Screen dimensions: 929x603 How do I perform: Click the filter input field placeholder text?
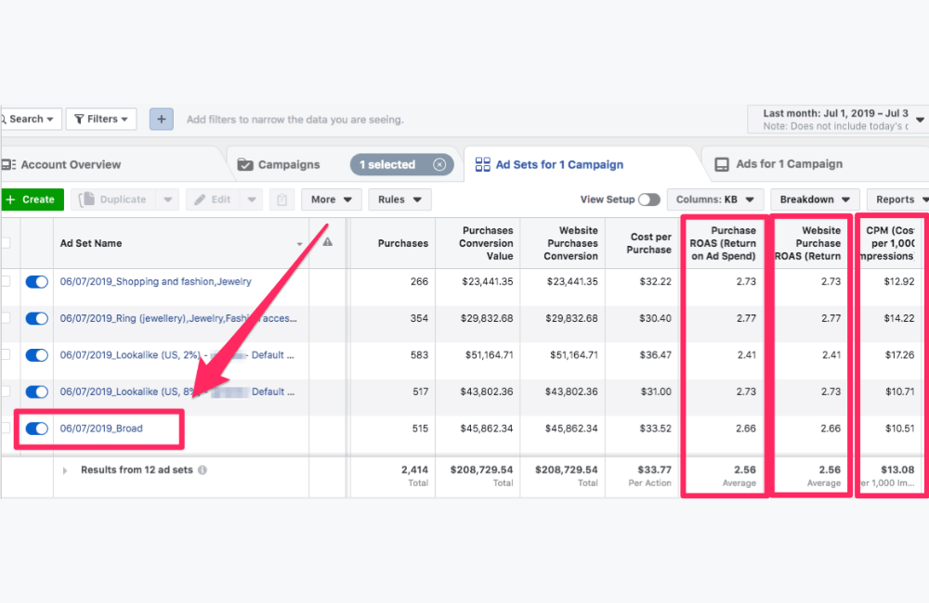(295, 120)
